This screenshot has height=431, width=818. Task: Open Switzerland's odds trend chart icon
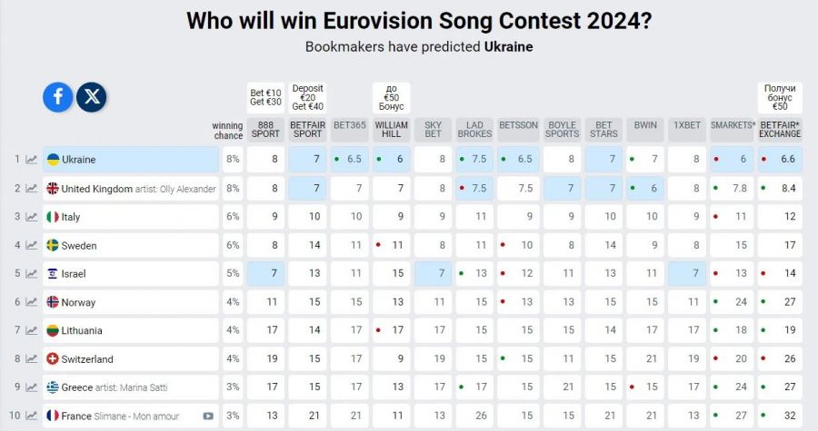[31, 358]
